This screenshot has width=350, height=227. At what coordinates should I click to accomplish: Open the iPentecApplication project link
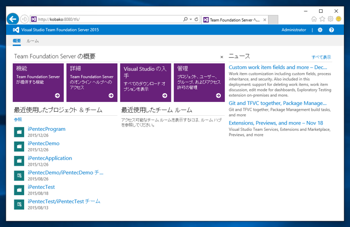click(50, 158)
